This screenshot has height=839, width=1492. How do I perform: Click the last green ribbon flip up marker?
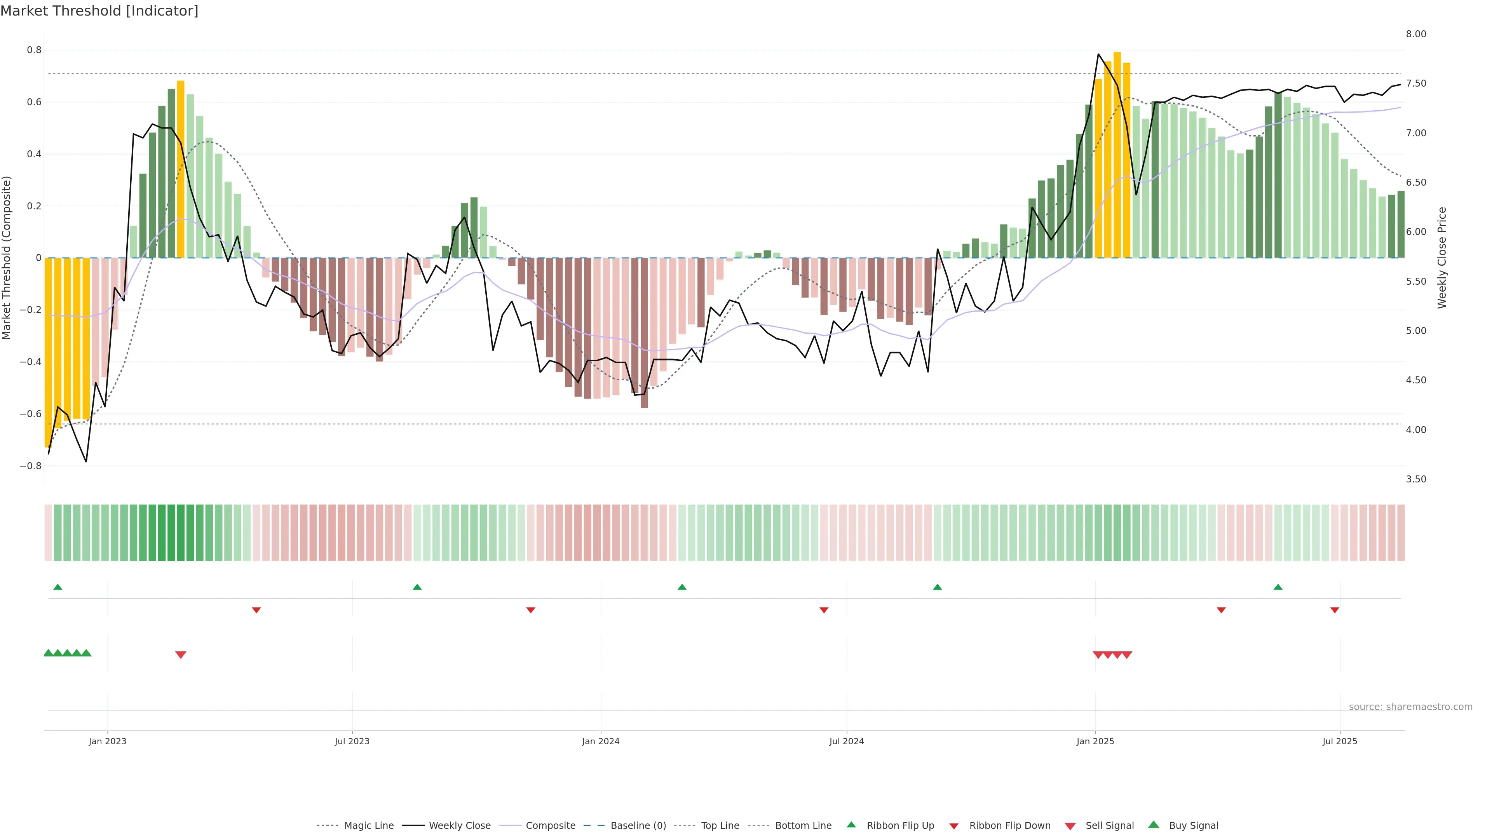pyautogui.click(x=1278, y=587)
